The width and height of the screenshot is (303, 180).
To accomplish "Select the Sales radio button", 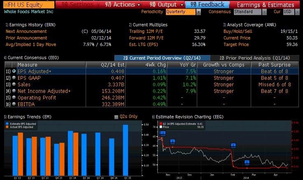I will pyautogui.click(x=14, y=84).
